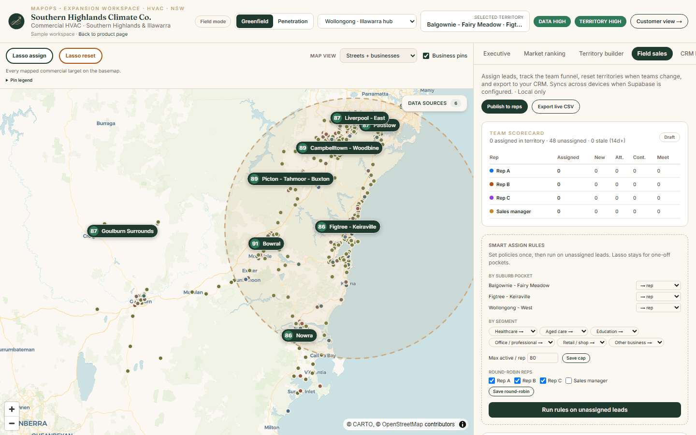Run rules on unassigned leads
696x435 pixels.
[584, 410]
